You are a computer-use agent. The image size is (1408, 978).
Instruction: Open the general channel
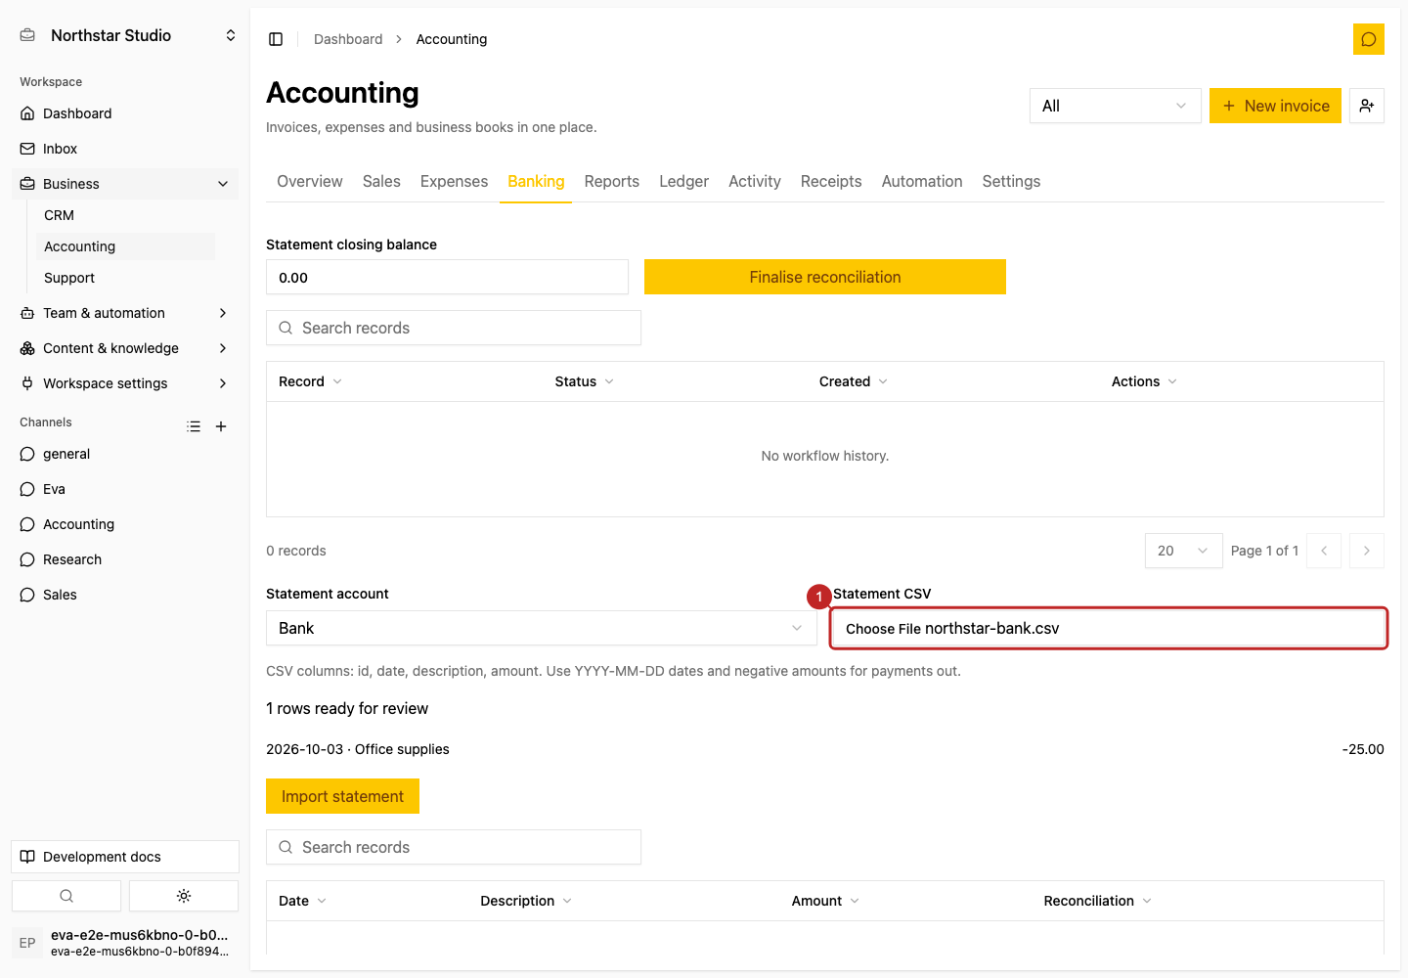coord(125,454)
